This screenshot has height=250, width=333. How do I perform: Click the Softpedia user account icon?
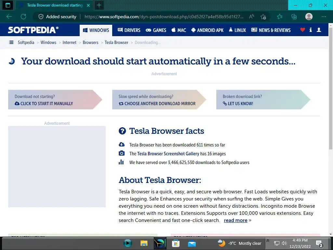point(319,30)
